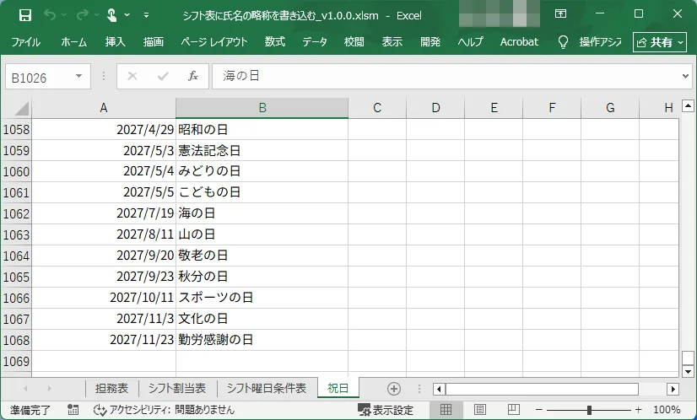Click 表示設定 display settings button
Viewport: 697px width, 420px height.
tap(386, 409)
